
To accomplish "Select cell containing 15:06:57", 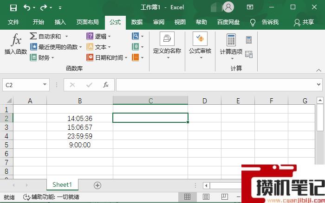I will click(80, 127).
